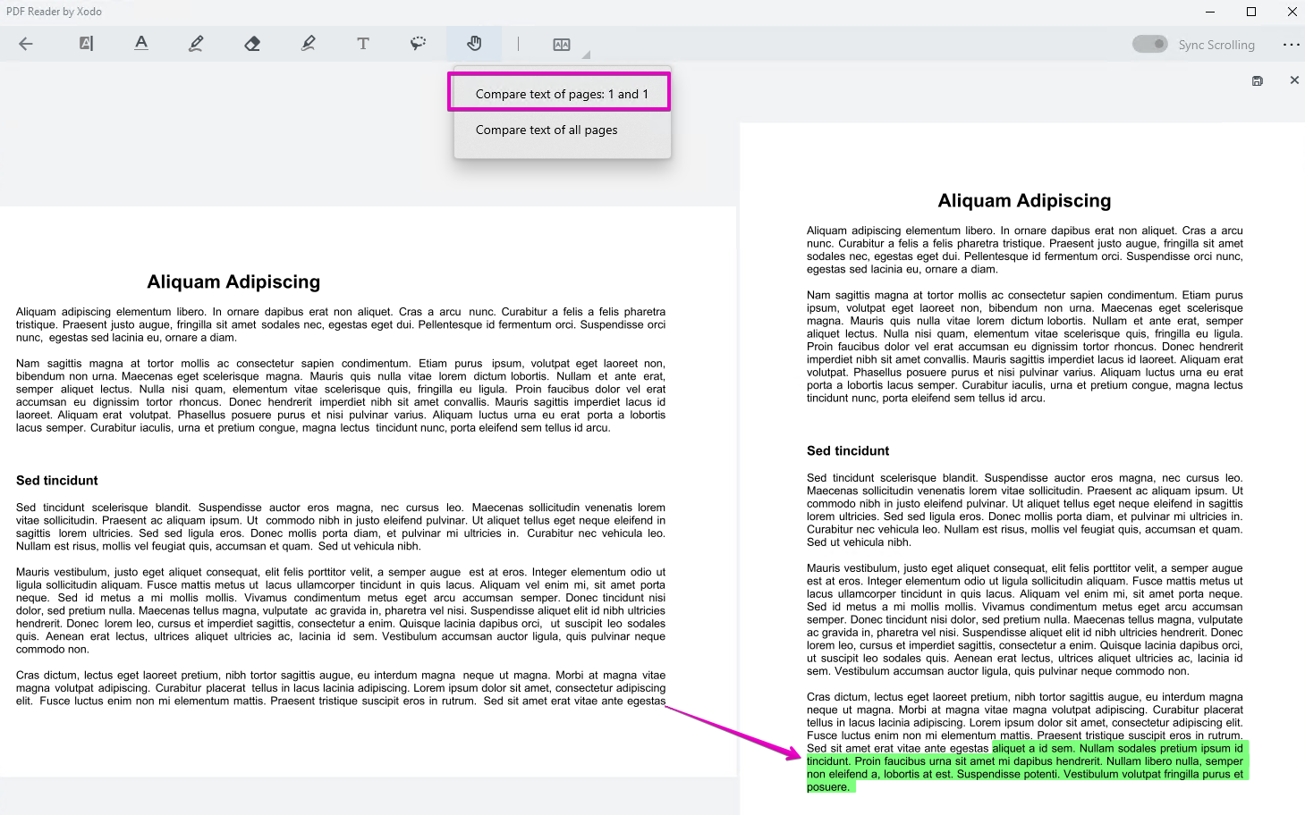The image size is (1305, 815).
Task: Open the compare tool dropdown arrow
Action: click(584, 54)
